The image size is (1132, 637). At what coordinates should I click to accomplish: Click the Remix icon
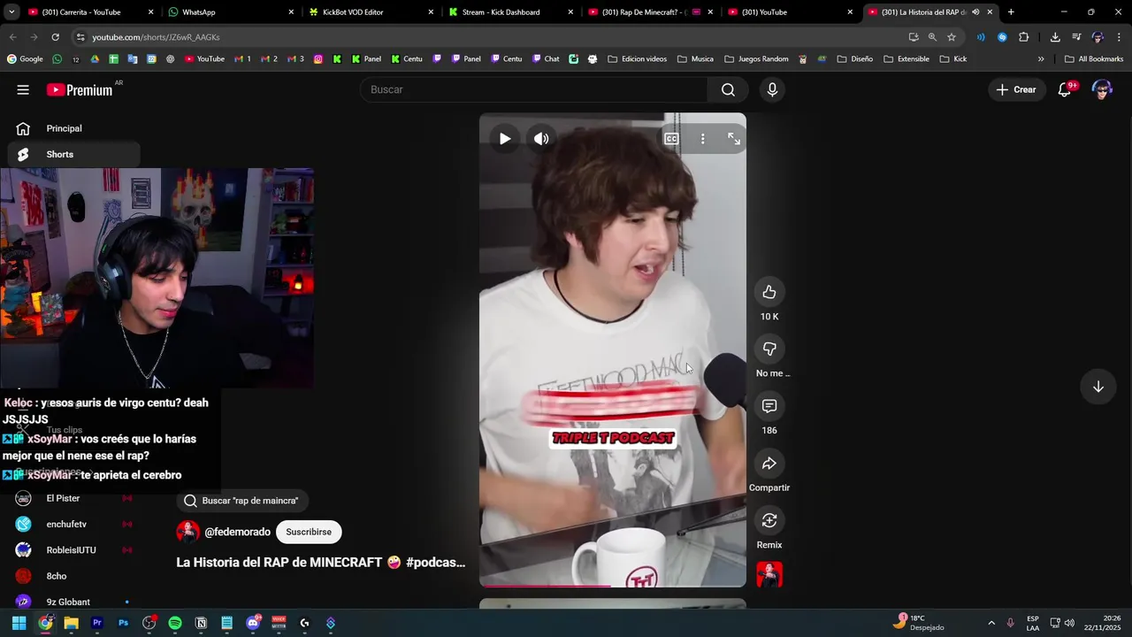[769, 520]
